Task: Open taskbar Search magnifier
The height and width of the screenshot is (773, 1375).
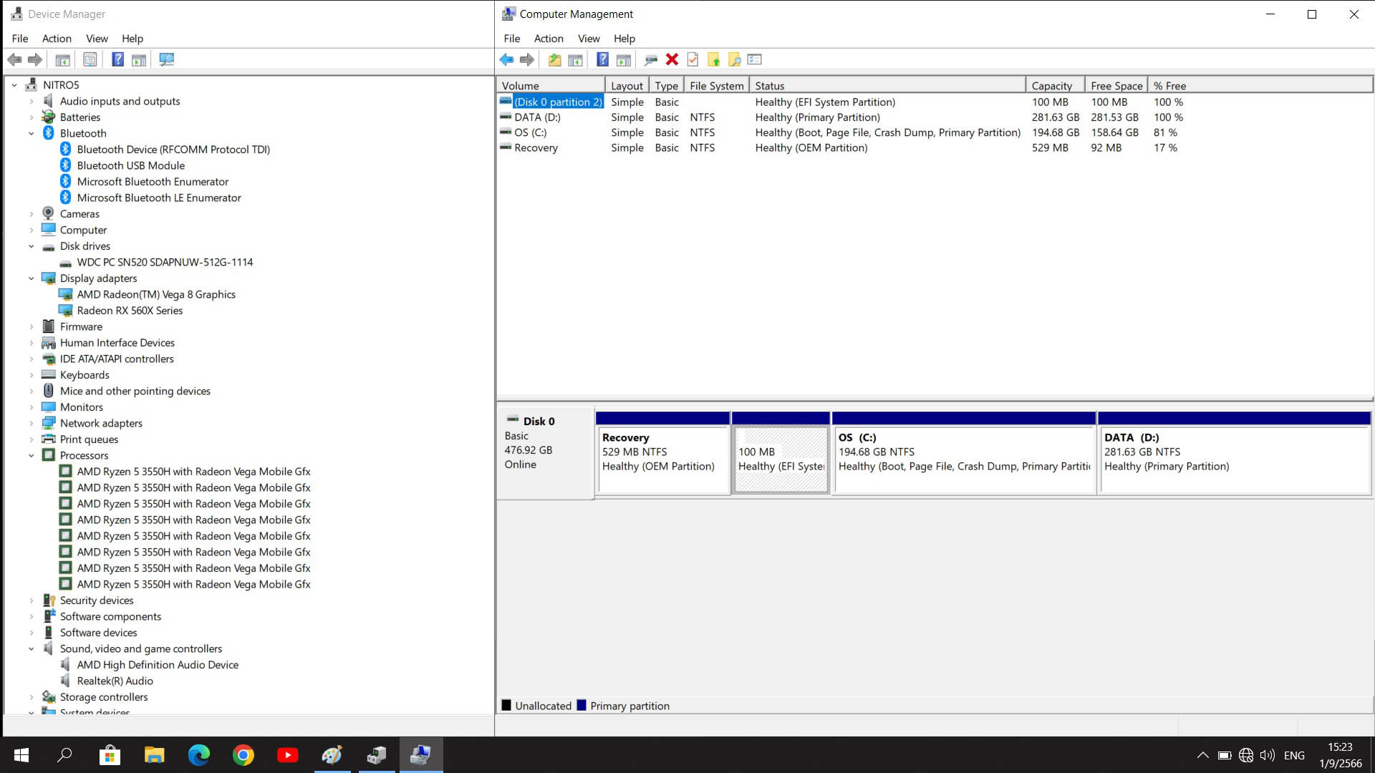Action: click(x=64, y=754)
